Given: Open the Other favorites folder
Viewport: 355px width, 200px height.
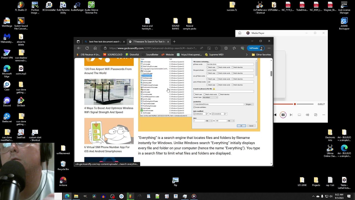Looking at the screenshot, I should click(x=261, y=55).
